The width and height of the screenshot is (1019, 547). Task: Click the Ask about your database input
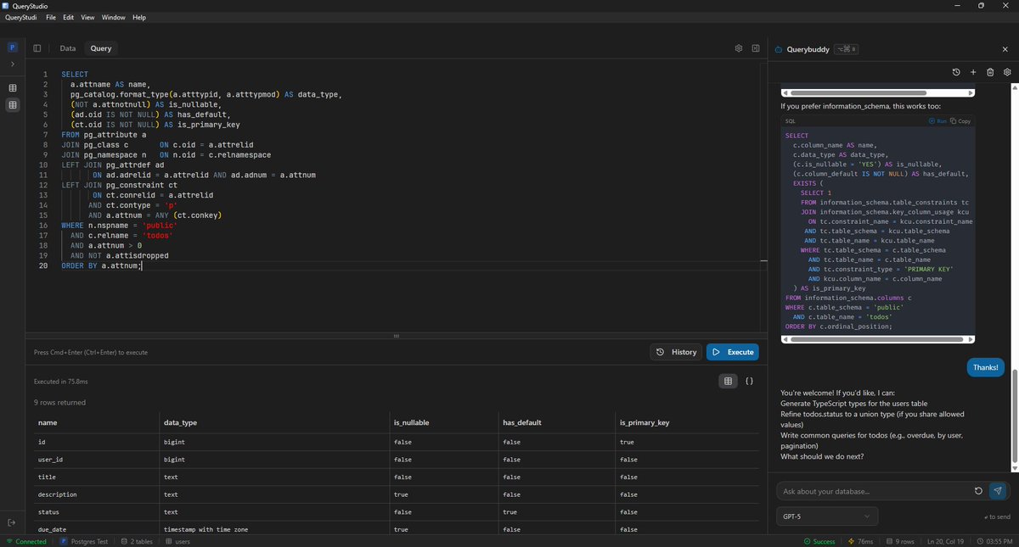coord(875,491)
